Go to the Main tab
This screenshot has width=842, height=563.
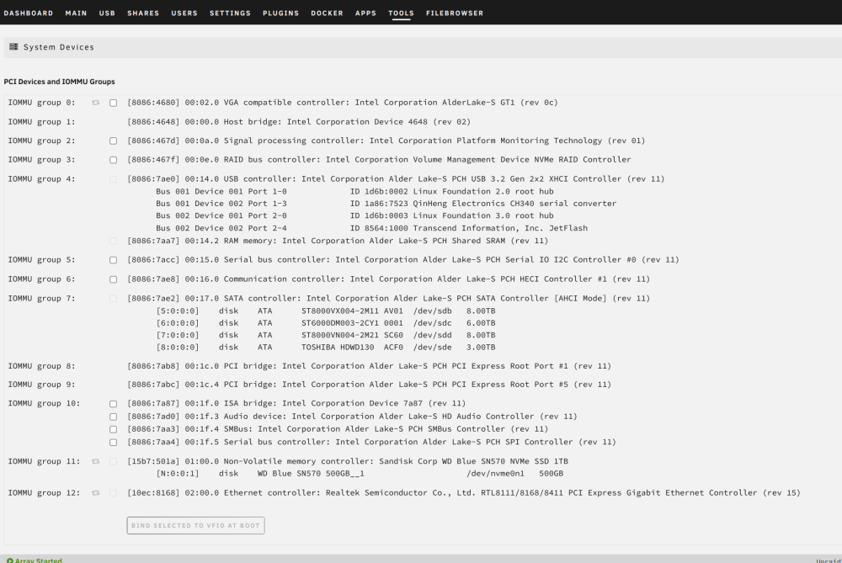[x=76, y=13]
